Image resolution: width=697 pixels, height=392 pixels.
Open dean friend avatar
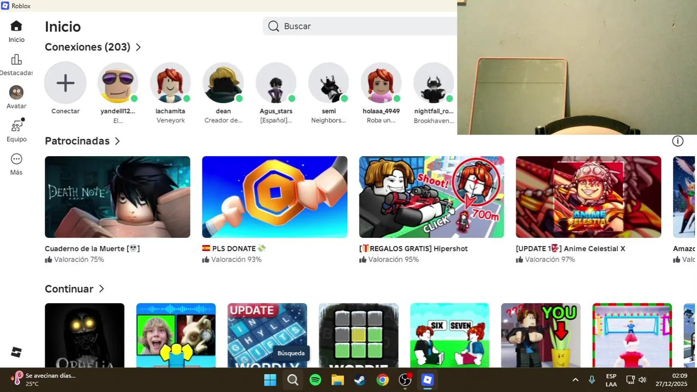click(223, 83)
